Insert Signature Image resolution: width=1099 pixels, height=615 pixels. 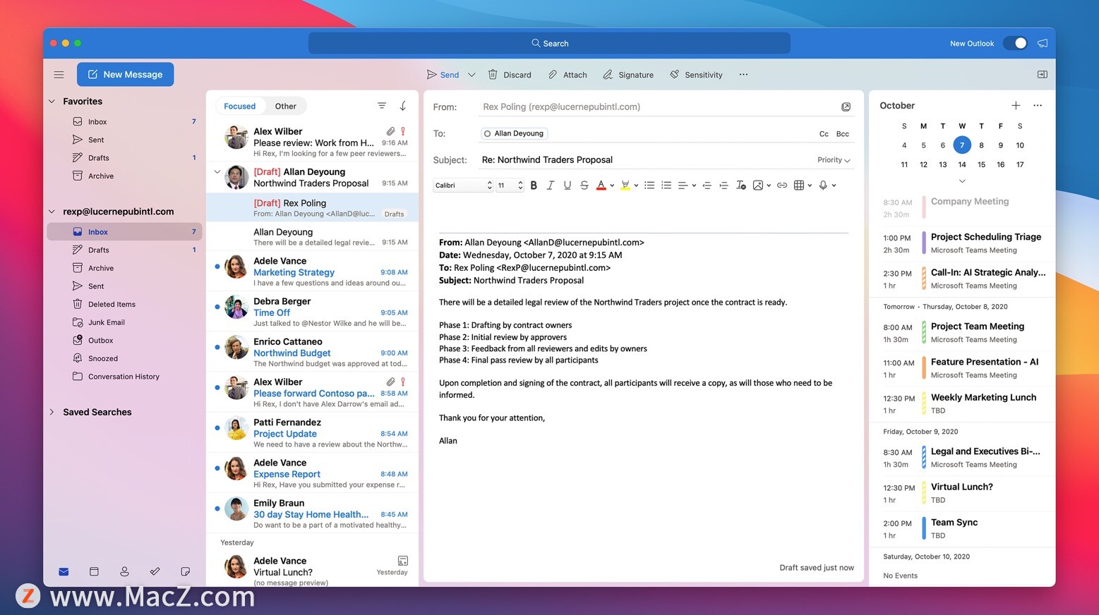[x=628, y=75]
